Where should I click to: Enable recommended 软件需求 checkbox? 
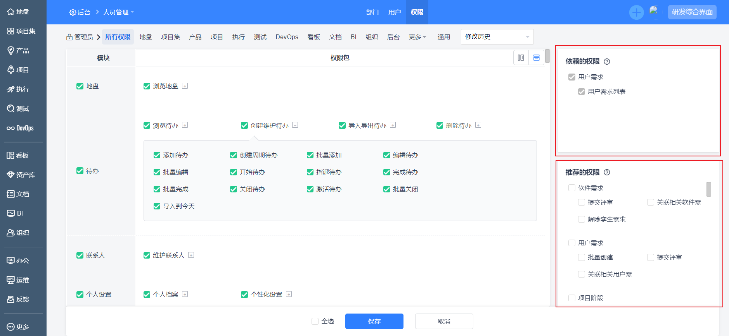point(572,188)
